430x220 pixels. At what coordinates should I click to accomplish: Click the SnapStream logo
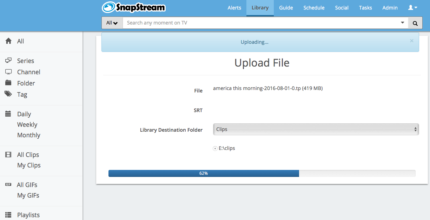point(133,7)
